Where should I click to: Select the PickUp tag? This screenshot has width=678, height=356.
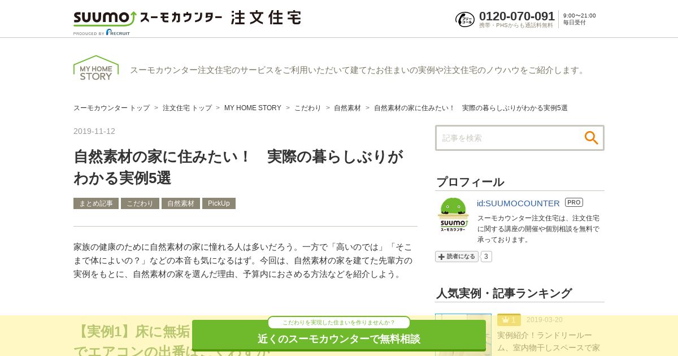click(x=219, y=203)
